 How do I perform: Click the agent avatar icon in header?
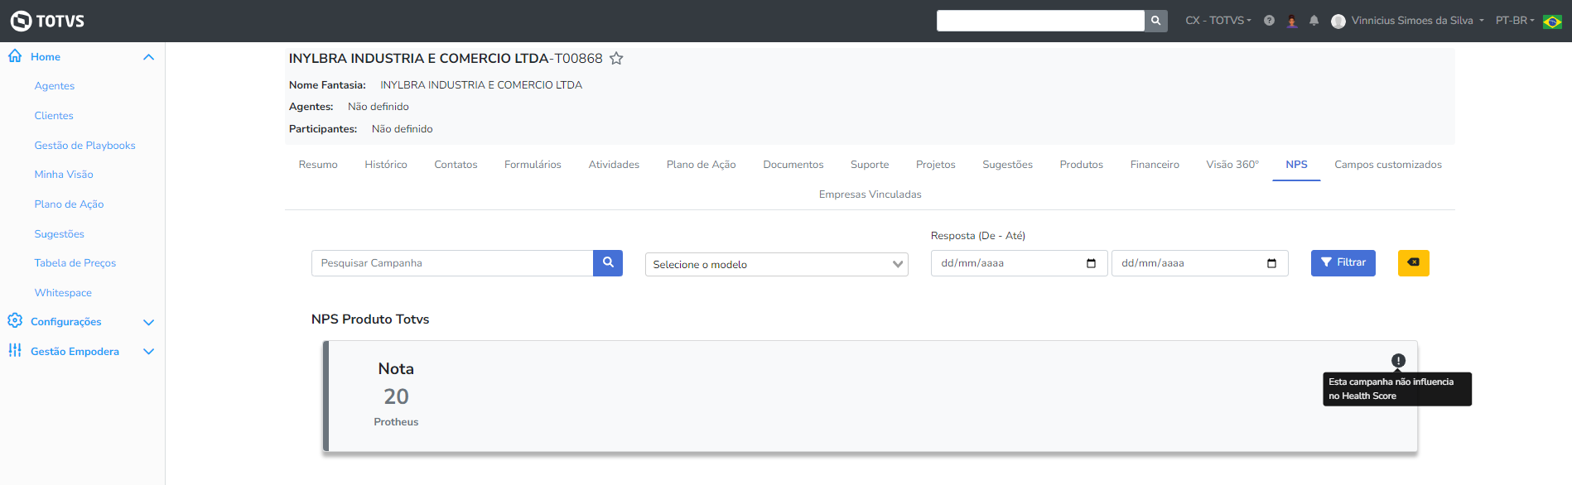[x=1291, y=21]
